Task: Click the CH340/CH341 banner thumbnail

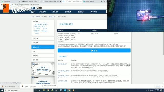Action: tap(43, 80)
